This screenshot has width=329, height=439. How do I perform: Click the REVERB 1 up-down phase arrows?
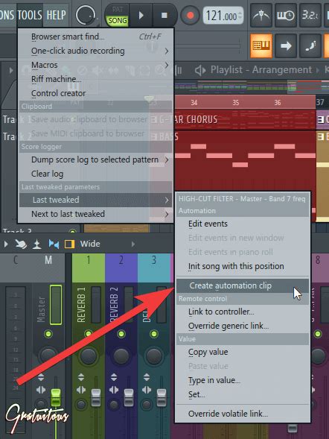(81, 377)
